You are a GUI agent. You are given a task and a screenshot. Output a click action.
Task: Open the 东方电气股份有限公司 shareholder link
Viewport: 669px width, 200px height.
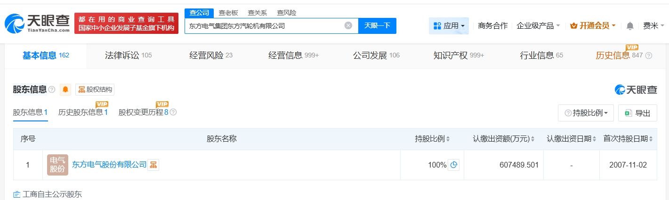pos(109,165)
